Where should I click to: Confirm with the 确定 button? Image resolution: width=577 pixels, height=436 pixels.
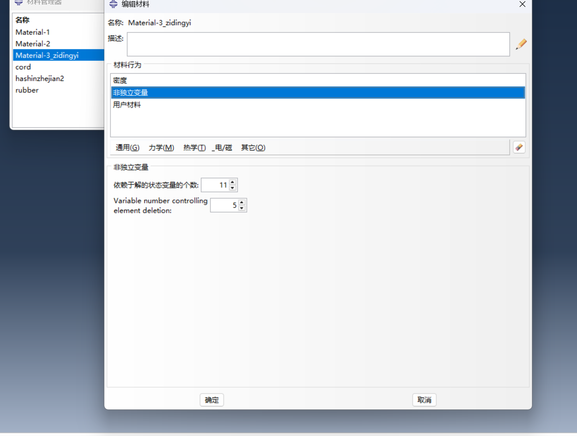212,400
